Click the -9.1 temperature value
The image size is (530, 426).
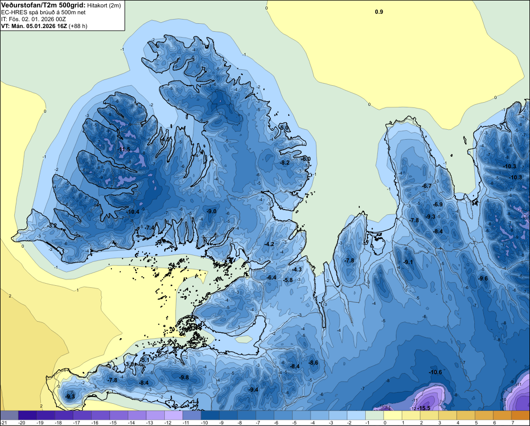[x=408, y=262]
